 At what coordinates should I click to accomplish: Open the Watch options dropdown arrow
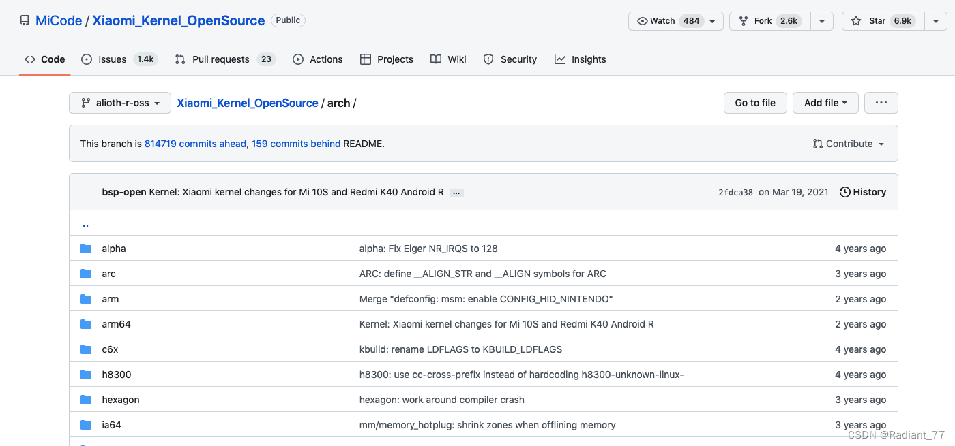pos(712,21)
